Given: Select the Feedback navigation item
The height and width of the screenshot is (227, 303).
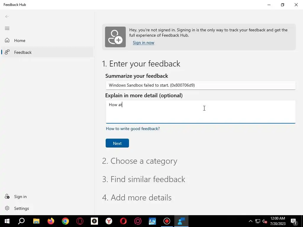Looking at the screenshot, I should click(x=47, y=52).
